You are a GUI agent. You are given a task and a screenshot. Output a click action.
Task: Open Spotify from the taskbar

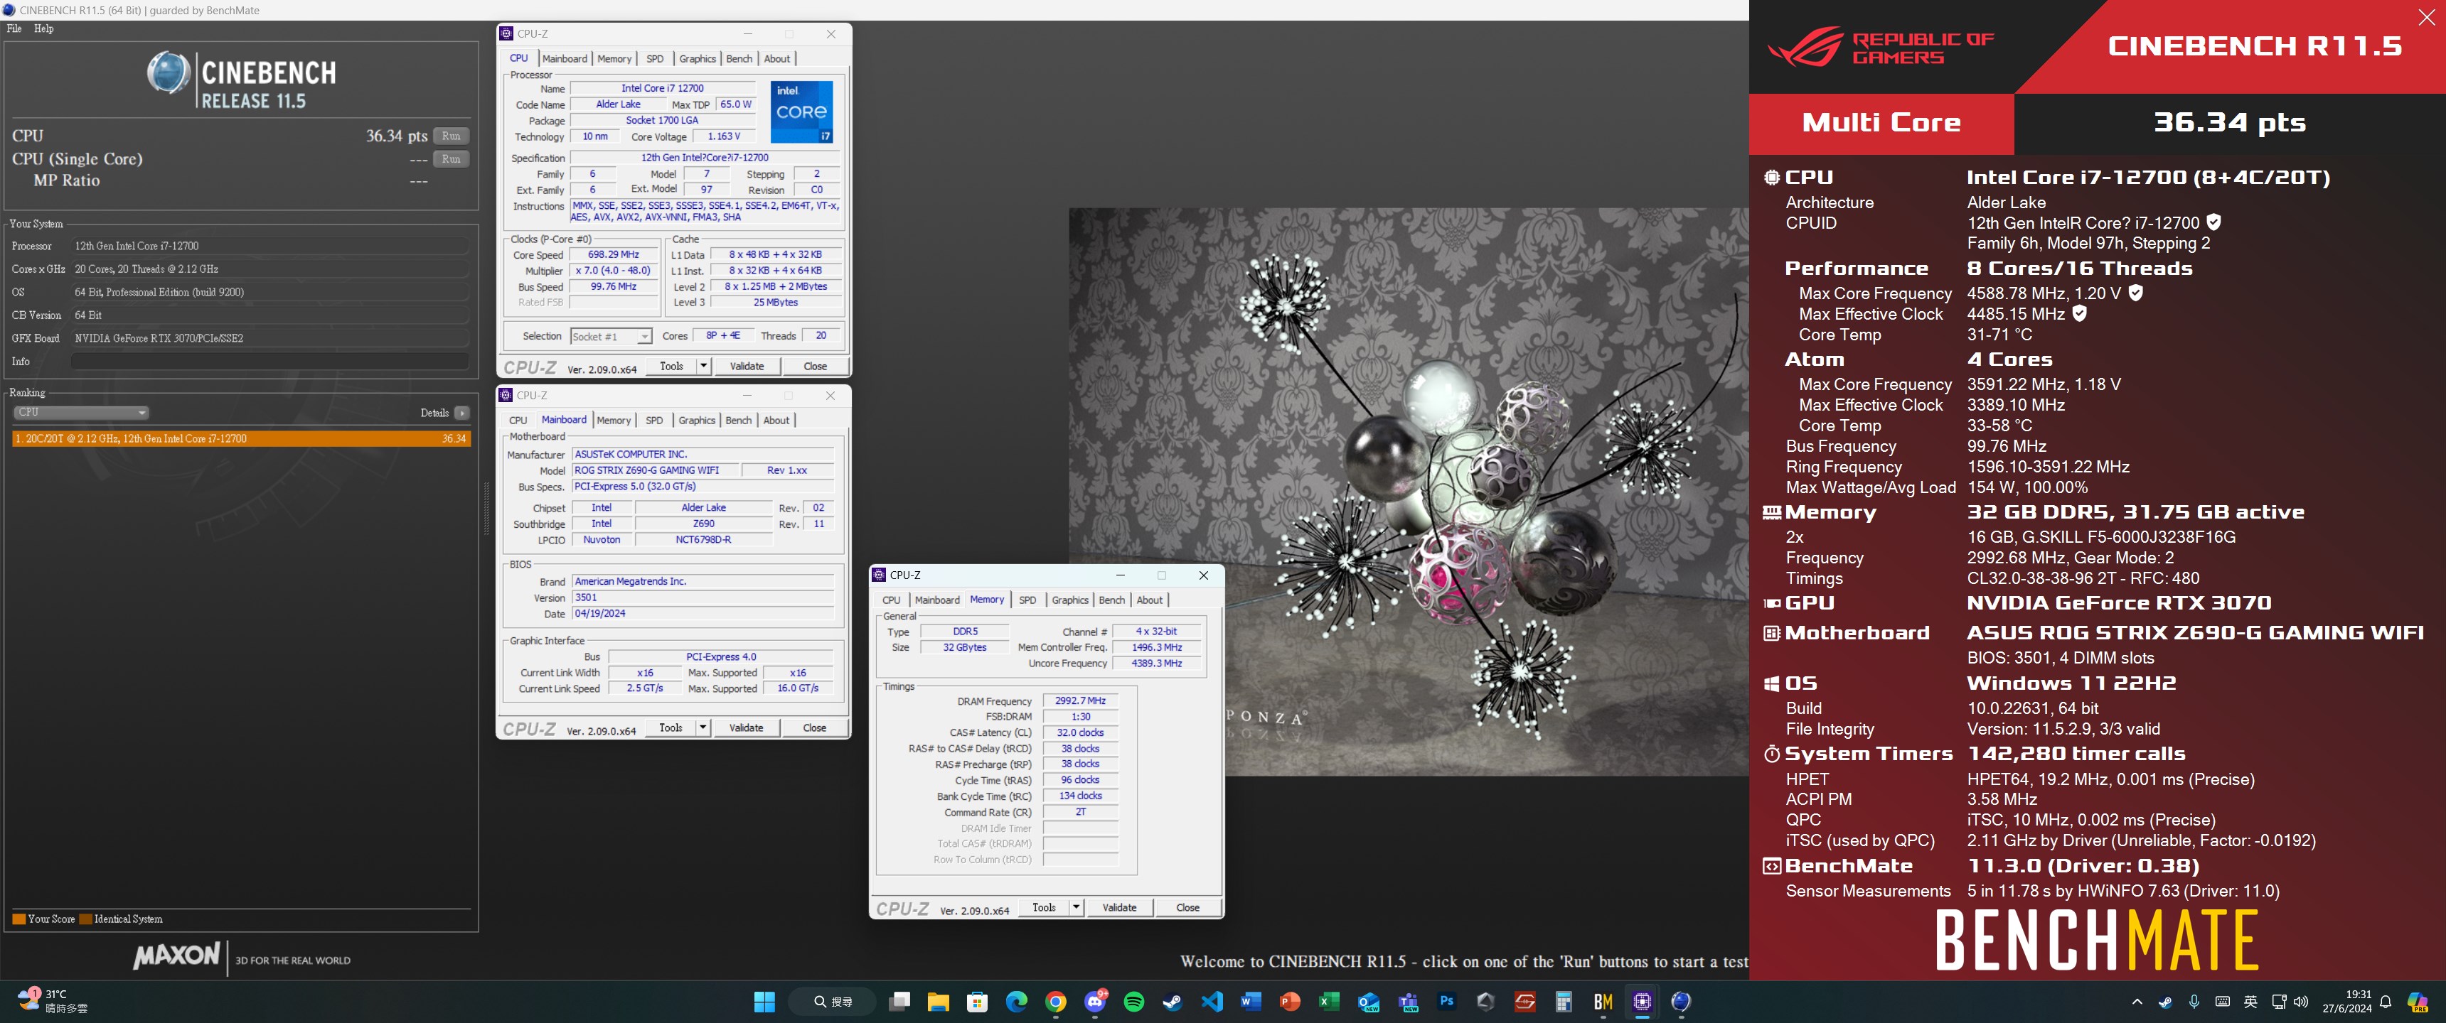pyautogui.click(x=1133, y=1002)
